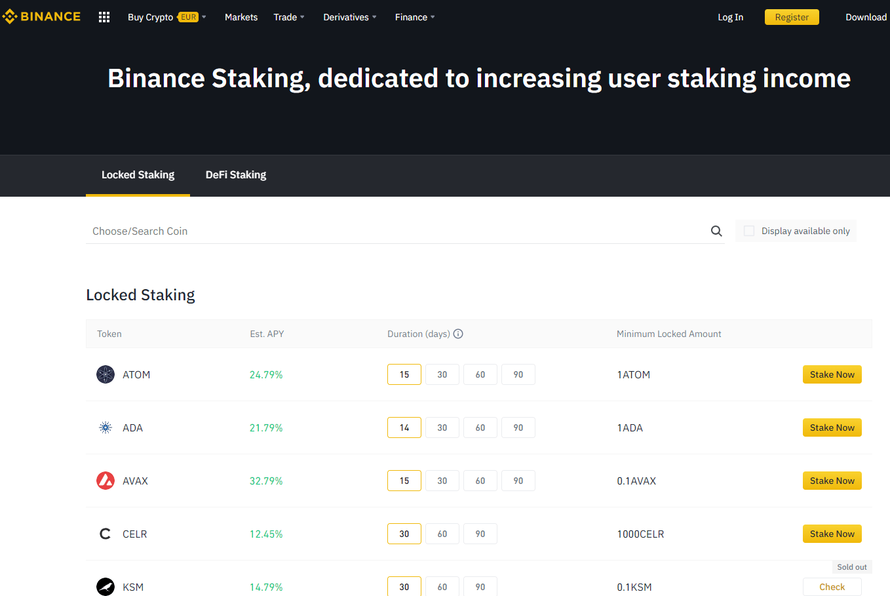Click the Binance logo

(x=41, y=16)
